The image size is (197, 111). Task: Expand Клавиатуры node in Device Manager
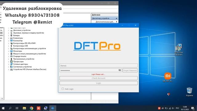click(9, 38)
